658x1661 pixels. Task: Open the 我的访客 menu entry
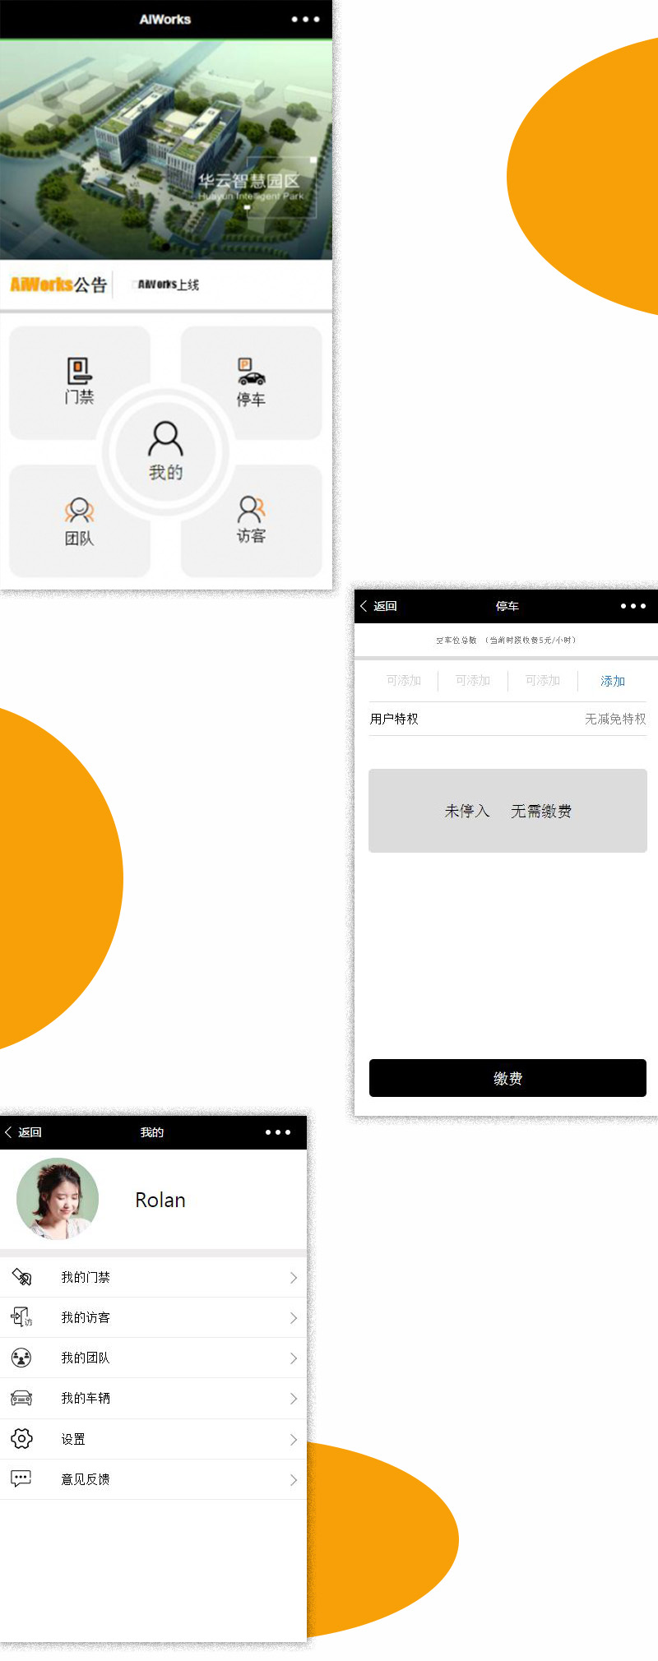pos(153,1317)
